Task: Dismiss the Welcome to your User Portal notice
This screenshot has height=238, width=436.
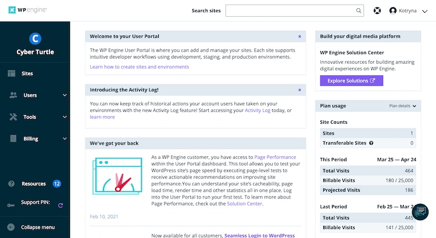Action: [299, 37]
